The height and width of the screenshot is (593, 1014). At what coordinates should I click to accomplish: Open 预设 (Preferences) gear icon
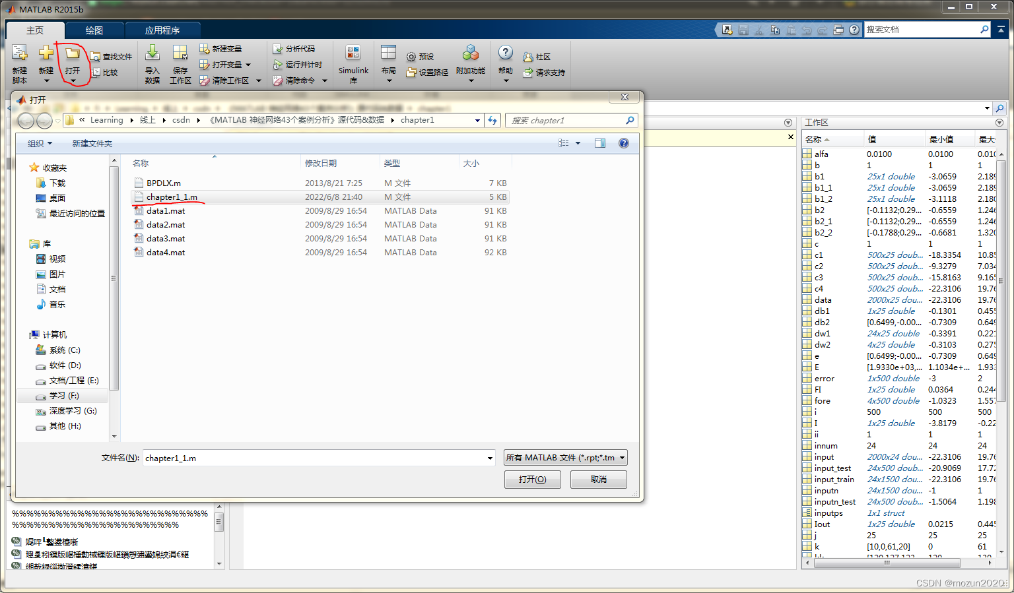click(x=411, y=57)
